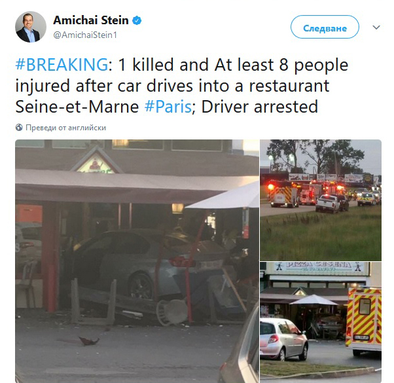Click Amichai Stein's profile avatar

(x=31, y=27)
